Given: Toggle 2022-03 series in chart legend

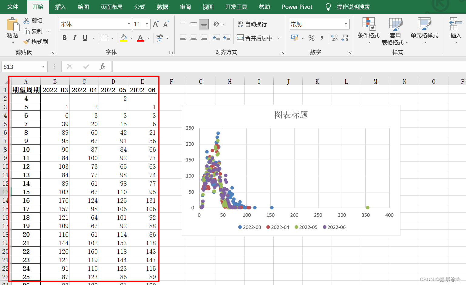Looking at the screenshot, I should pyautogui.click(x=249, y=227).
